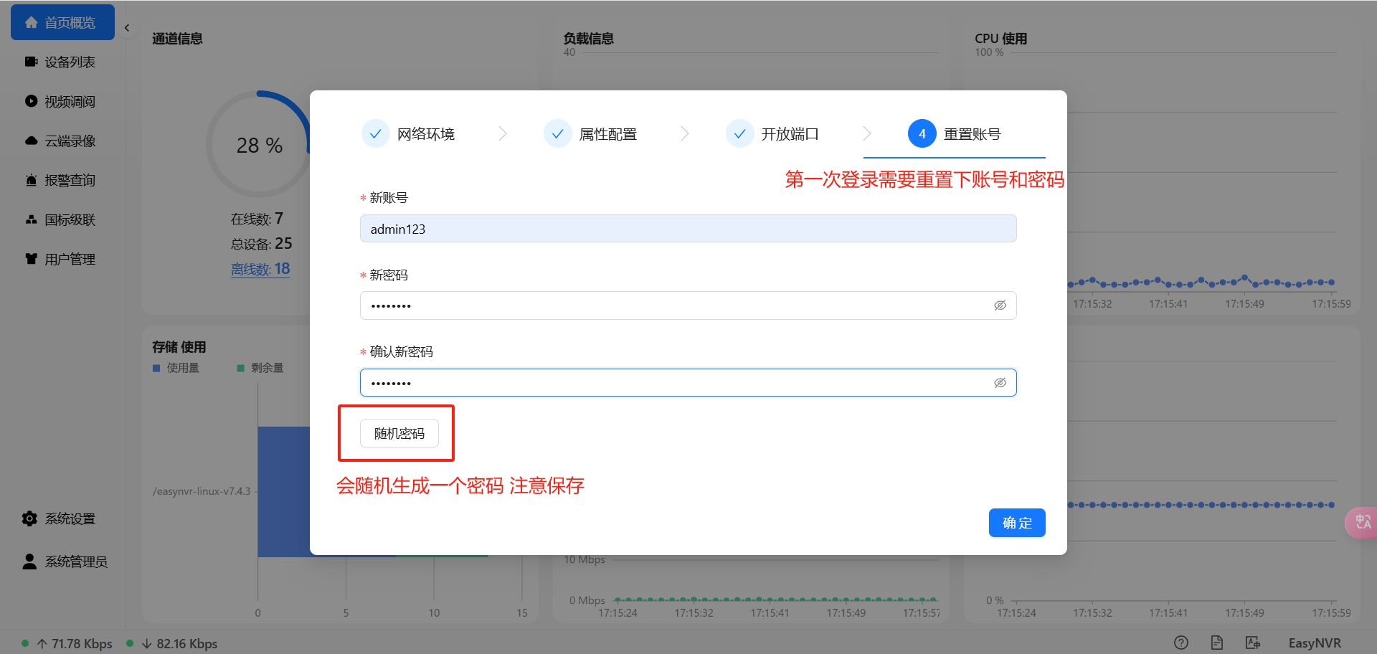Screen dimensions: 1377x654
Task: Click the admin123 new account input field
Action: tap(688, 228)
